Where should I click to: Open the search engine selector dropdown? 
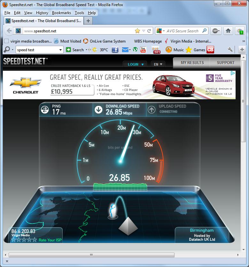(x=160, y=31)
